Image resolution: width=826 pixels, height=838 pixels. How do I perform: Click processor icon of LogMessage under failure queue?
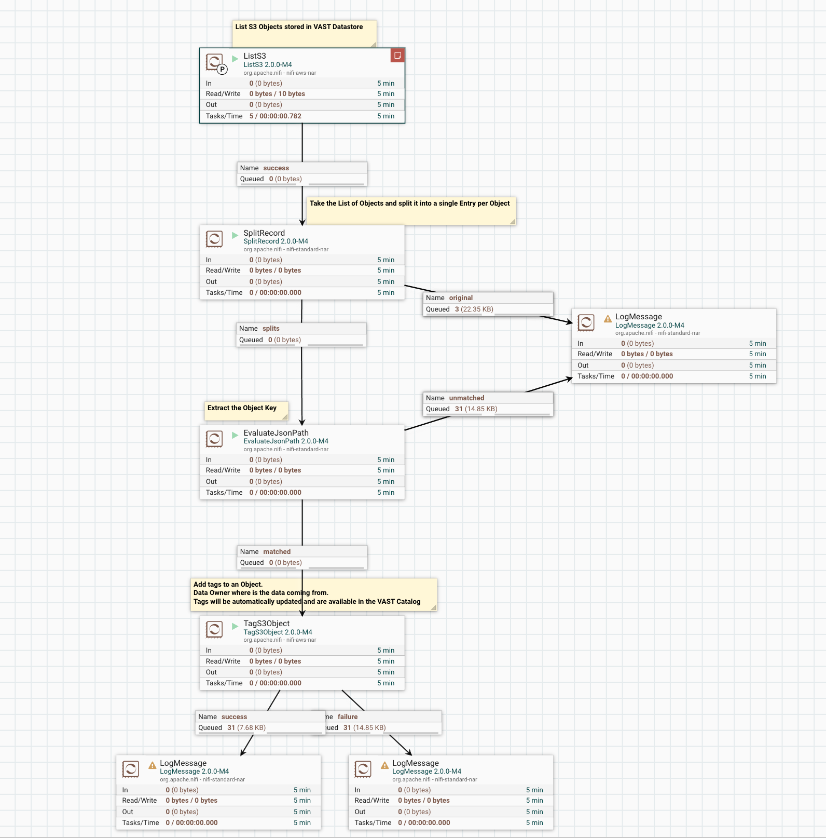363,769
